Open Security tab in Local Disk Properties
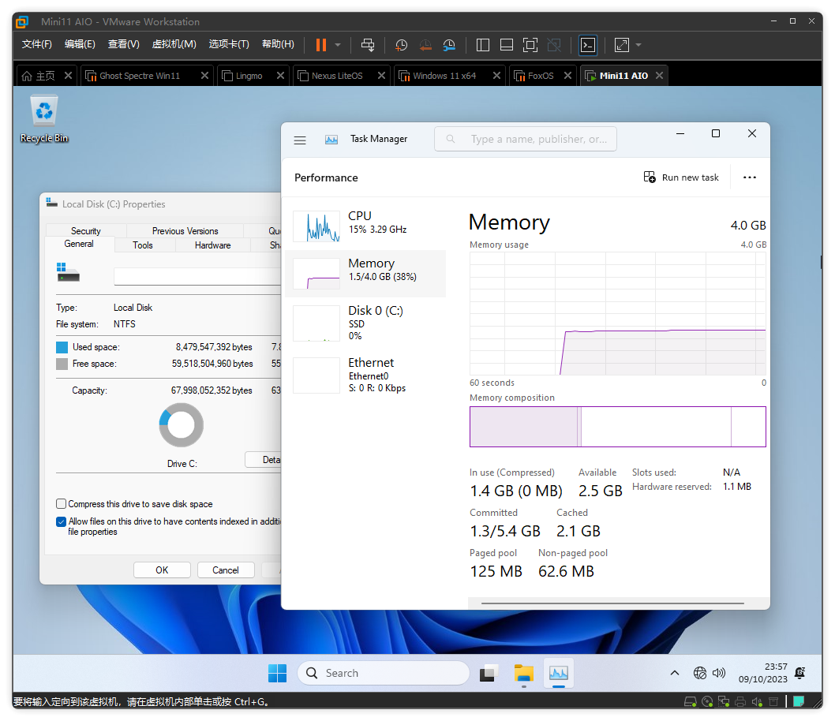This screenshot has height=721, width=835. [x=86, y=231]
